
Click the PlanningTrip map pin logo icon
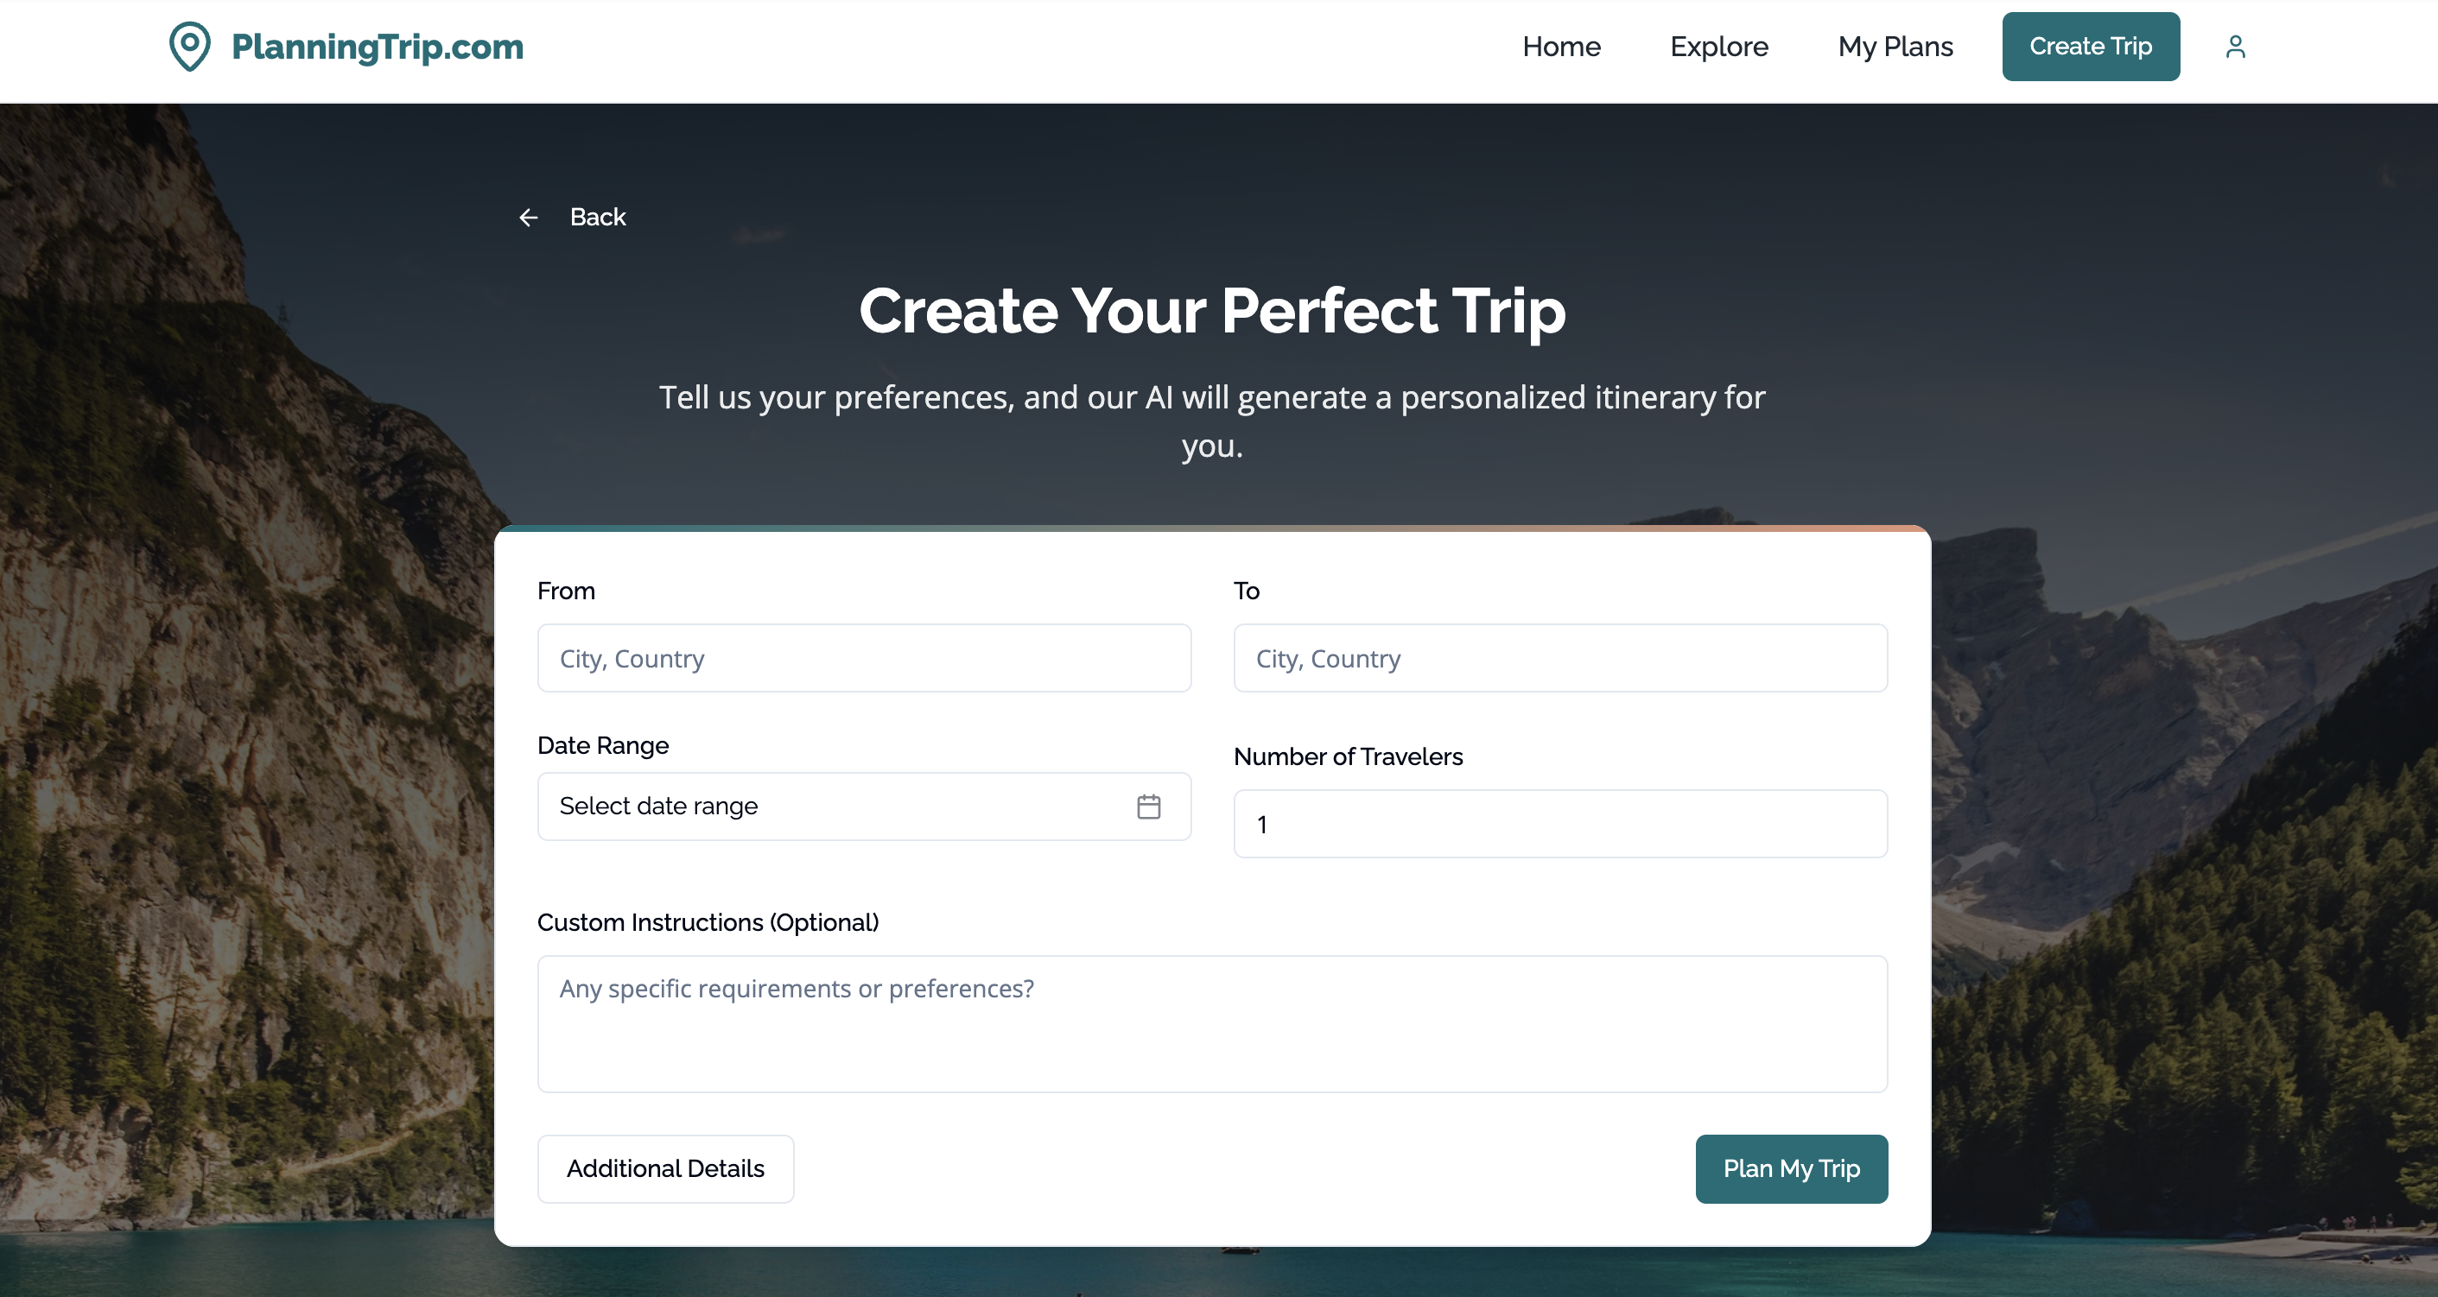[189, 47]
